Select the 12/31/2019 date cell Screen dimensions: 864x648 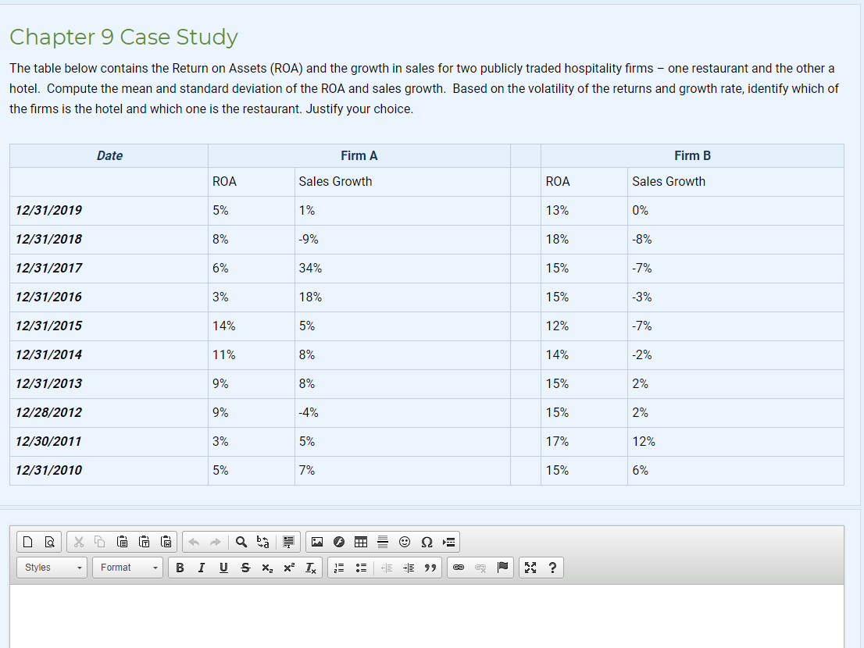[109, 210]
